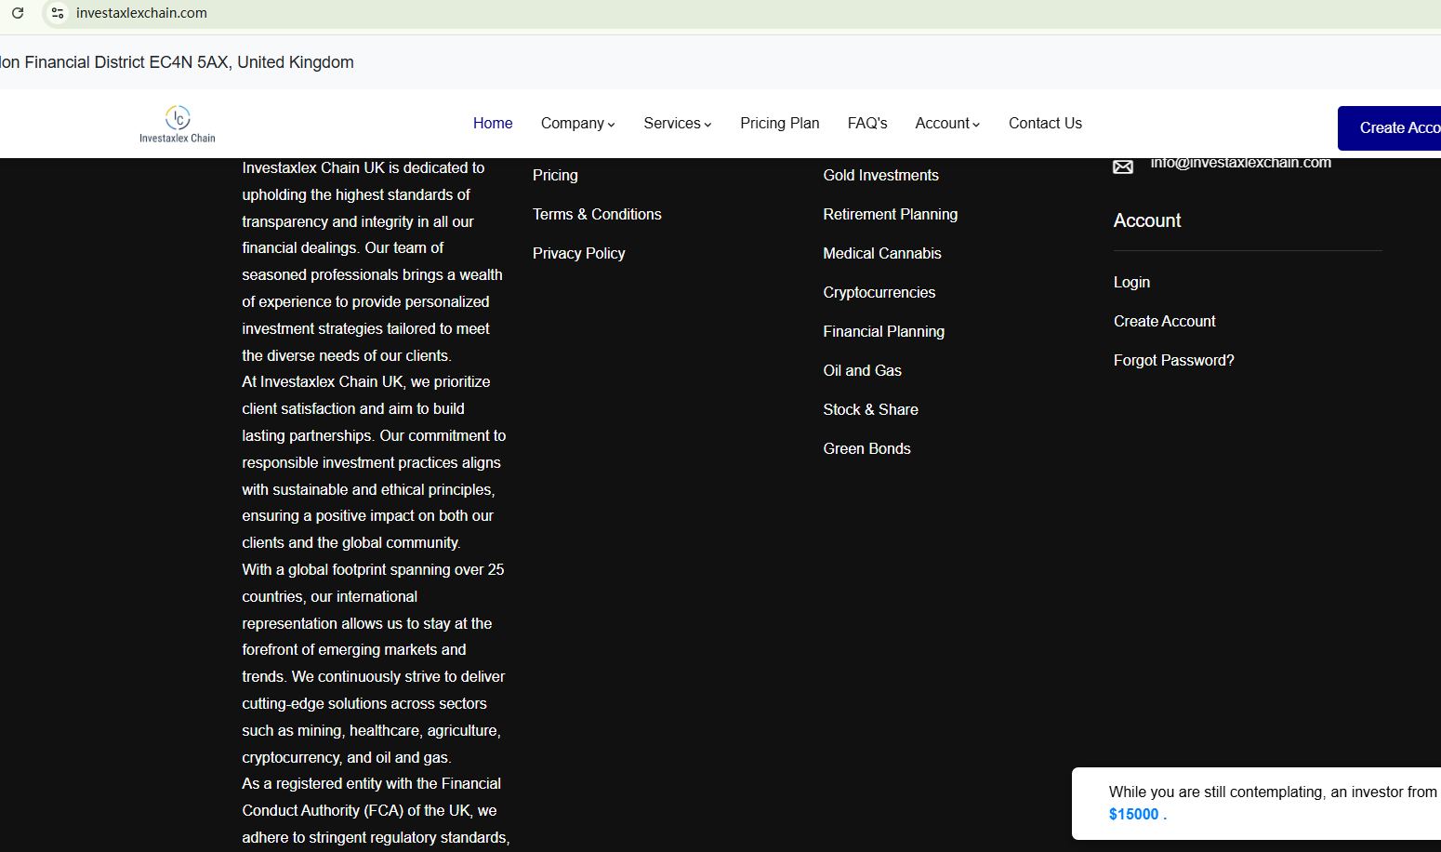This screenshot has width=1441, height=852.
Task: Click the email envelope icon
Action: pos(1123,166)
